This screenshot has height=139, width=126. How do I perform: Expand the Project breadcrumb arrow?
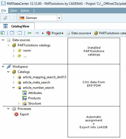pos(63,33)
